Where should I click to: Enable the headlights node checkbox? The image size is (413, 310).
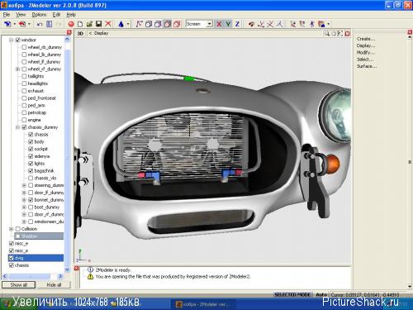[x=24, y=83]
